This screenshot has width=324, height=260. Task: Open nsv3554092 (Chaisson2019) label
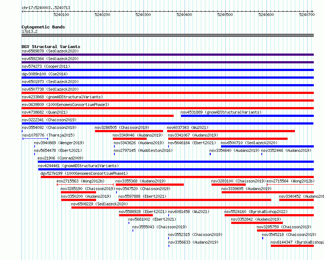[x=49, y=127]
